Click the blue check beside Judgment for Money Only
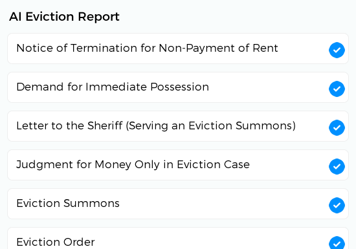The height and width of the screenshot is (249, 356). 337,166
